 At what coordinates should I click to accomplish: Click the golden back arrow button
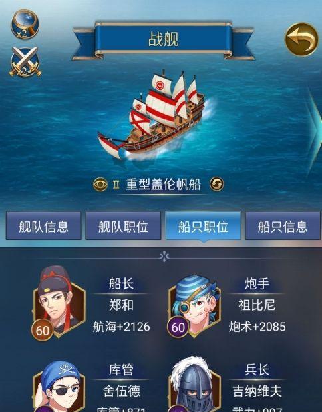[301, 39]
